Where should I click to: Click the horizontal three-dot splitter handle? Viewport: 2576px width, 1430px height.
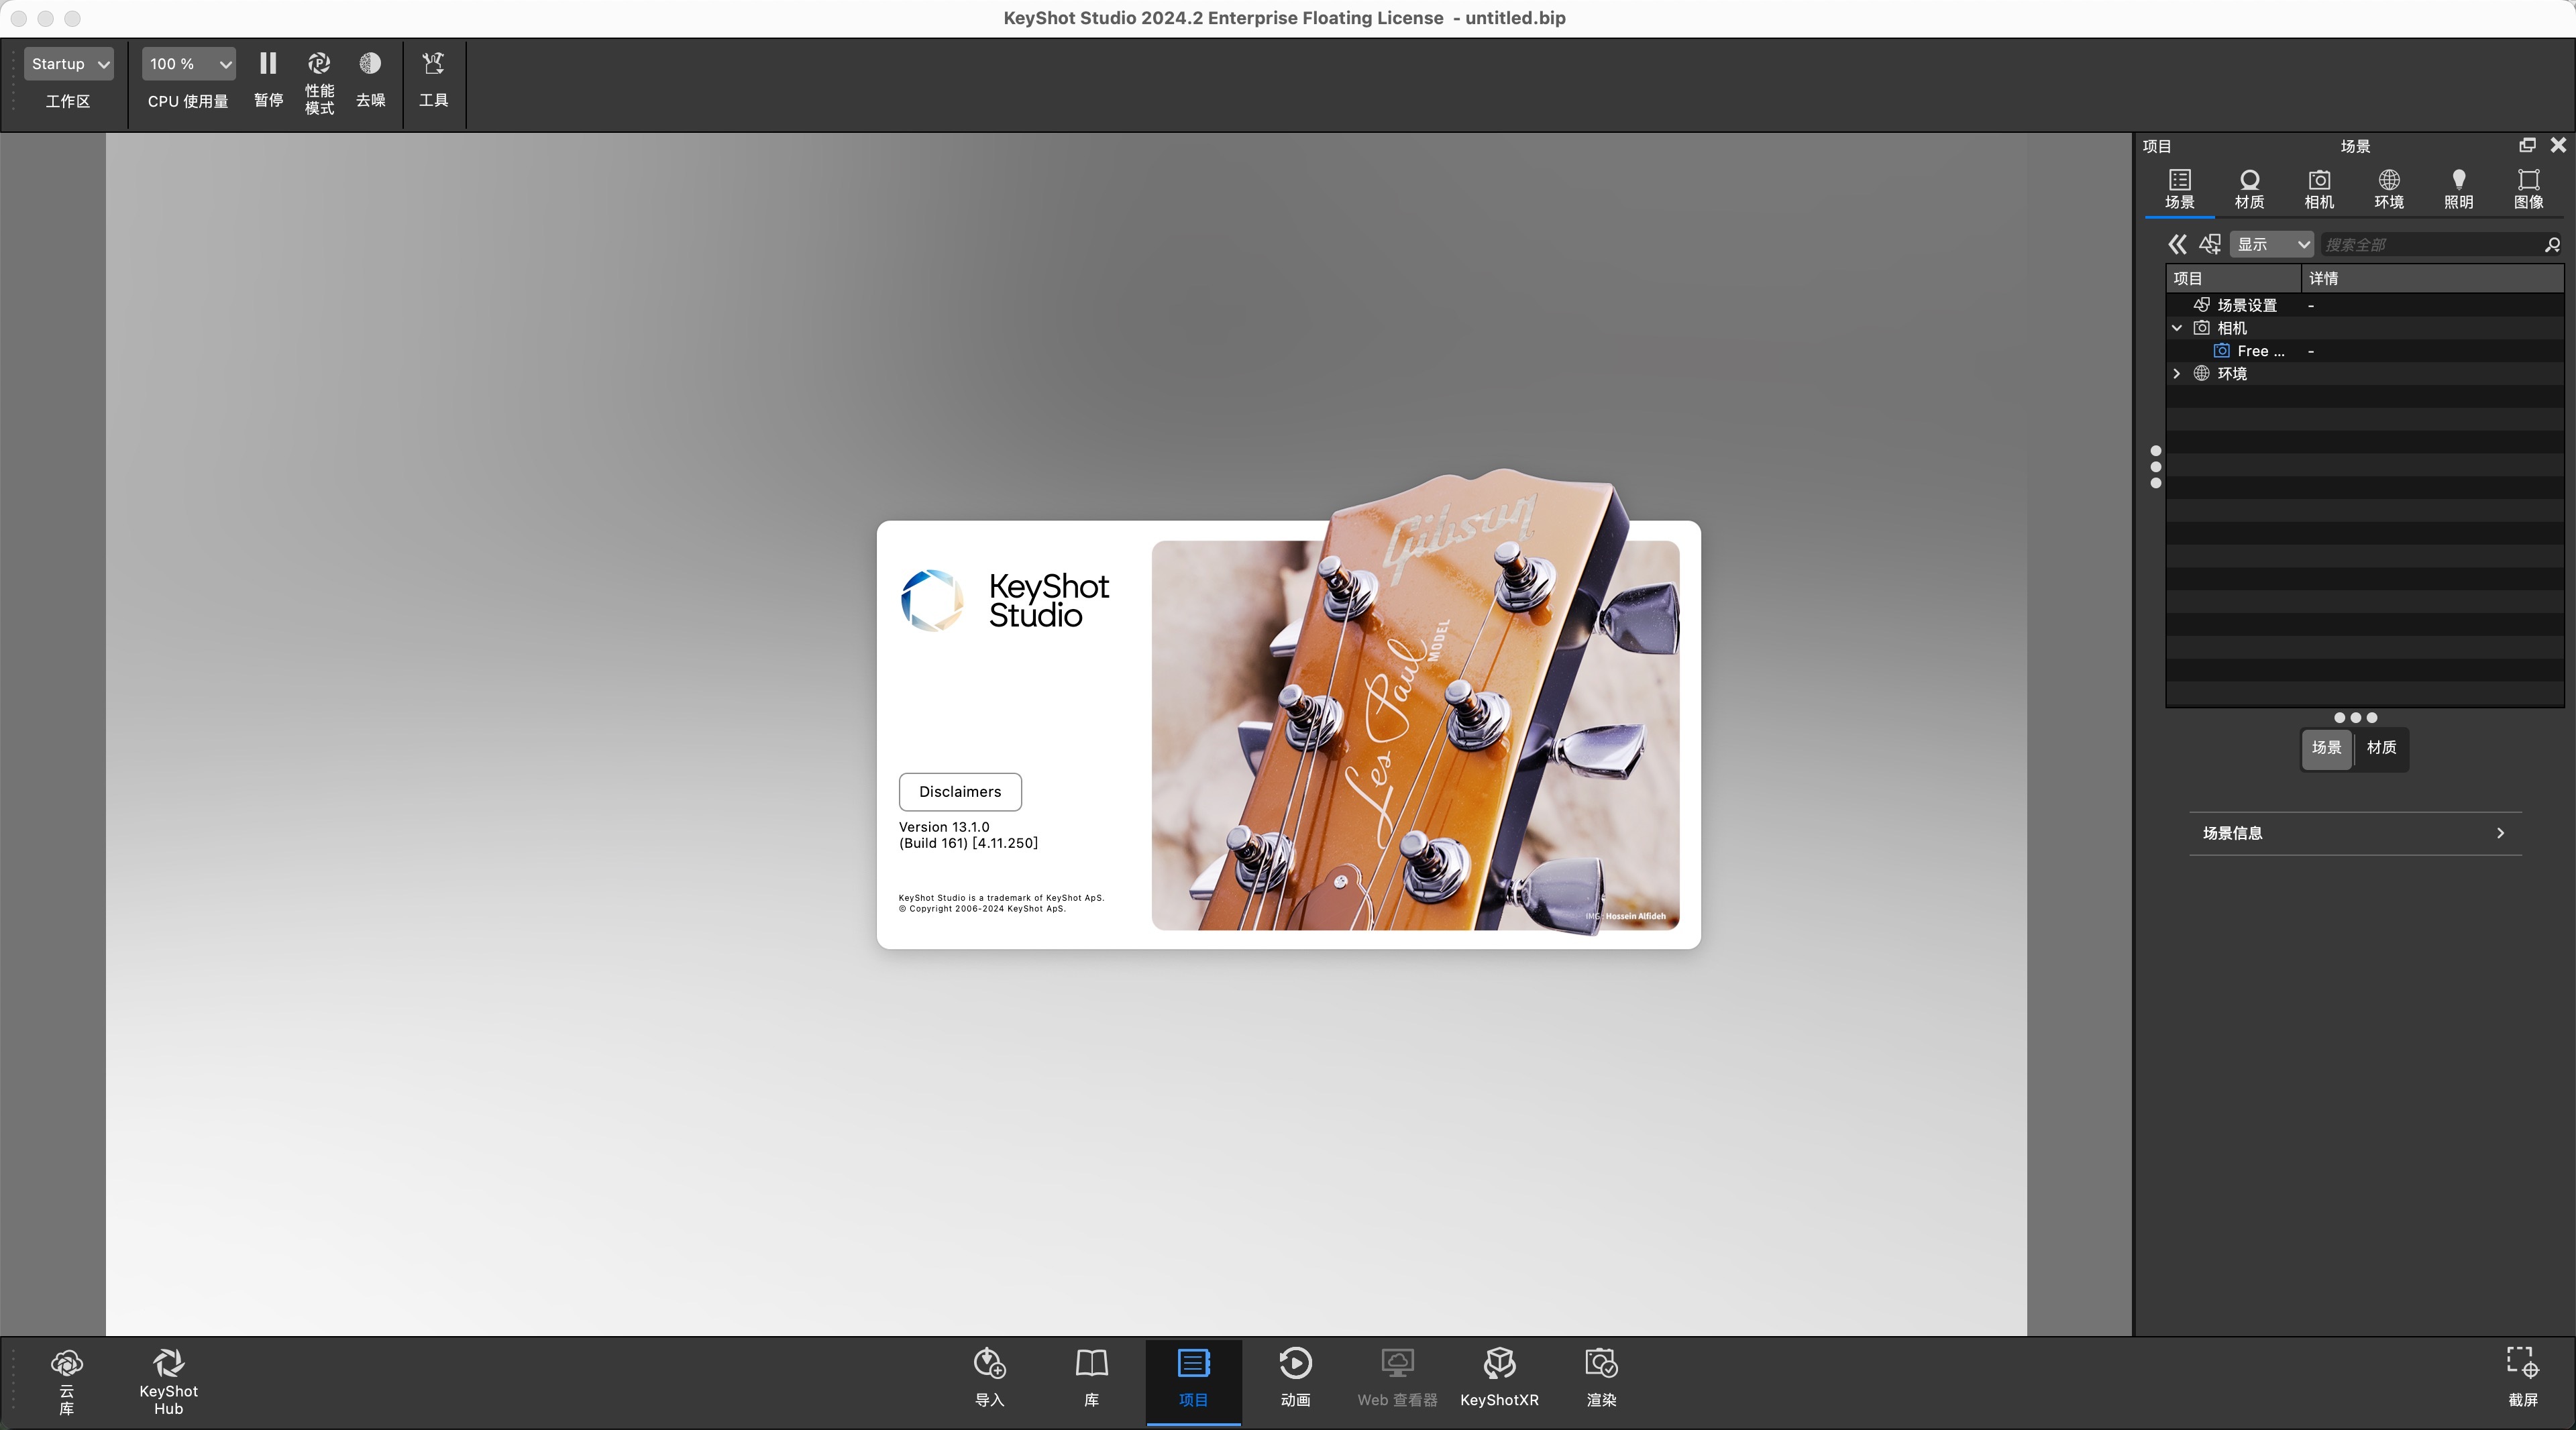point(2355,717)
